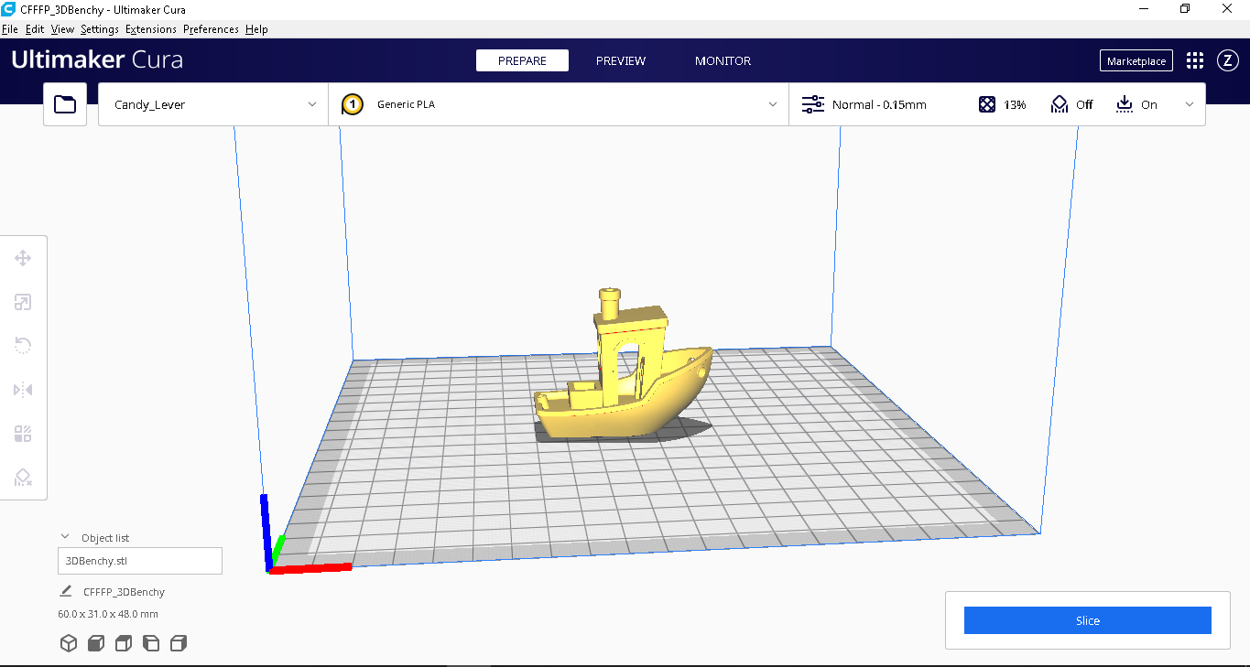Switch to left side view cube icon

pos(151,643)
